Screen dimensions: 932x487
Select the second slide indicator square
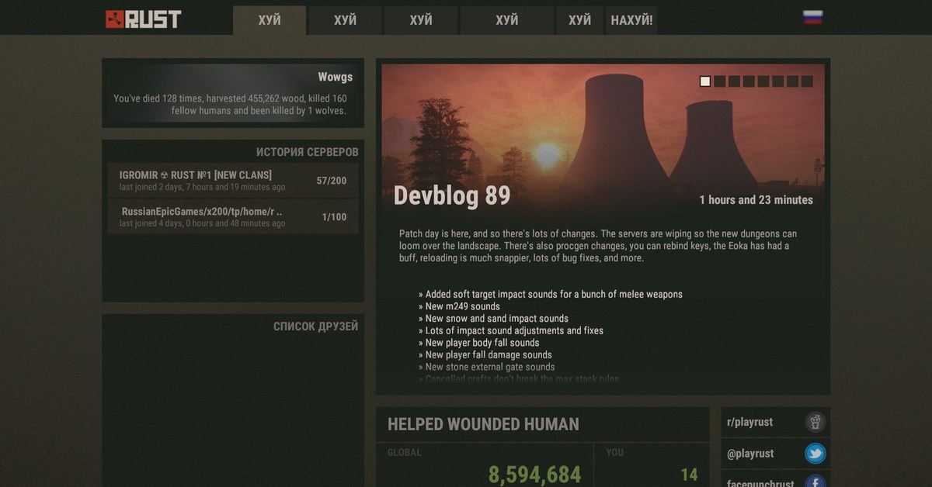click(720, 81)
